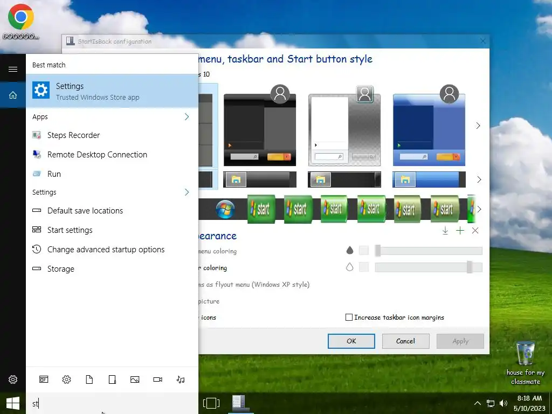Click the Apply button

[x=460, y=341]
